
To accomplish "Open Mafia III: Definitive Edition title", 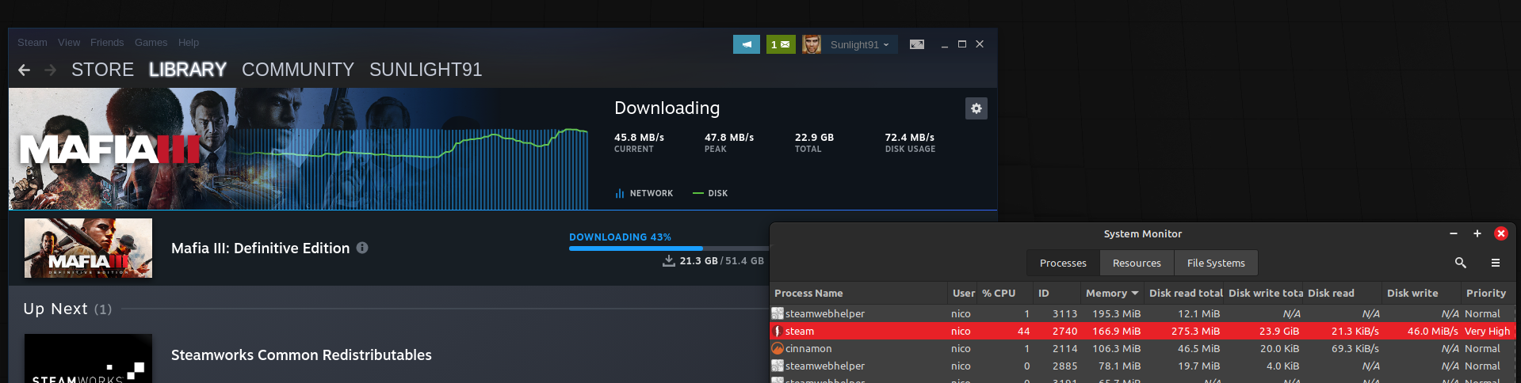I will (x=260, y=248).
